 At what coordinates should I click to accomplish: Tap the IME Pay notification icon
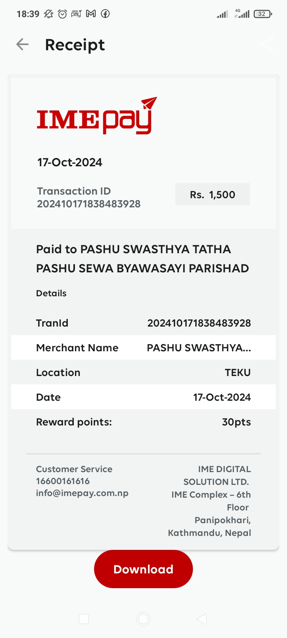[x=76, y=14]
